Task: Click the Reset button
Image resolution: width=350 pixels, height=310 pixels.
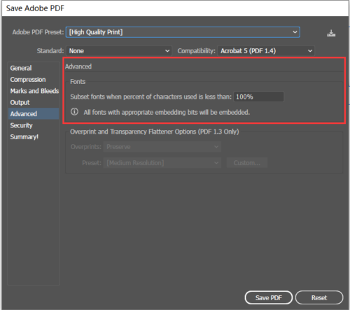Action: point(319,297)
